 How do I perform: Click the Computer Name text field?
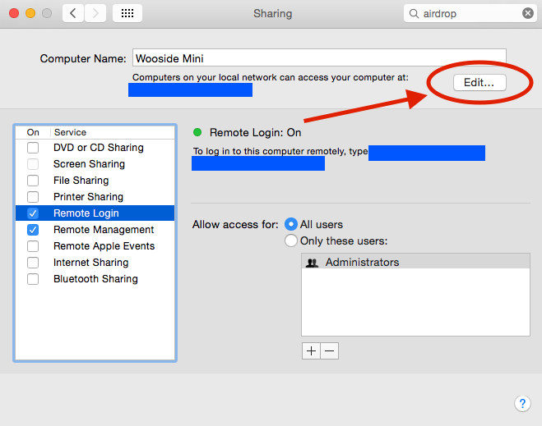(319, 58)
